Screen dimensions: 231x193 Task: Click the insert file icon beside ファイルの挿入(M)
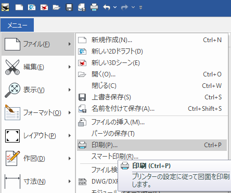[x=82, y=122]
